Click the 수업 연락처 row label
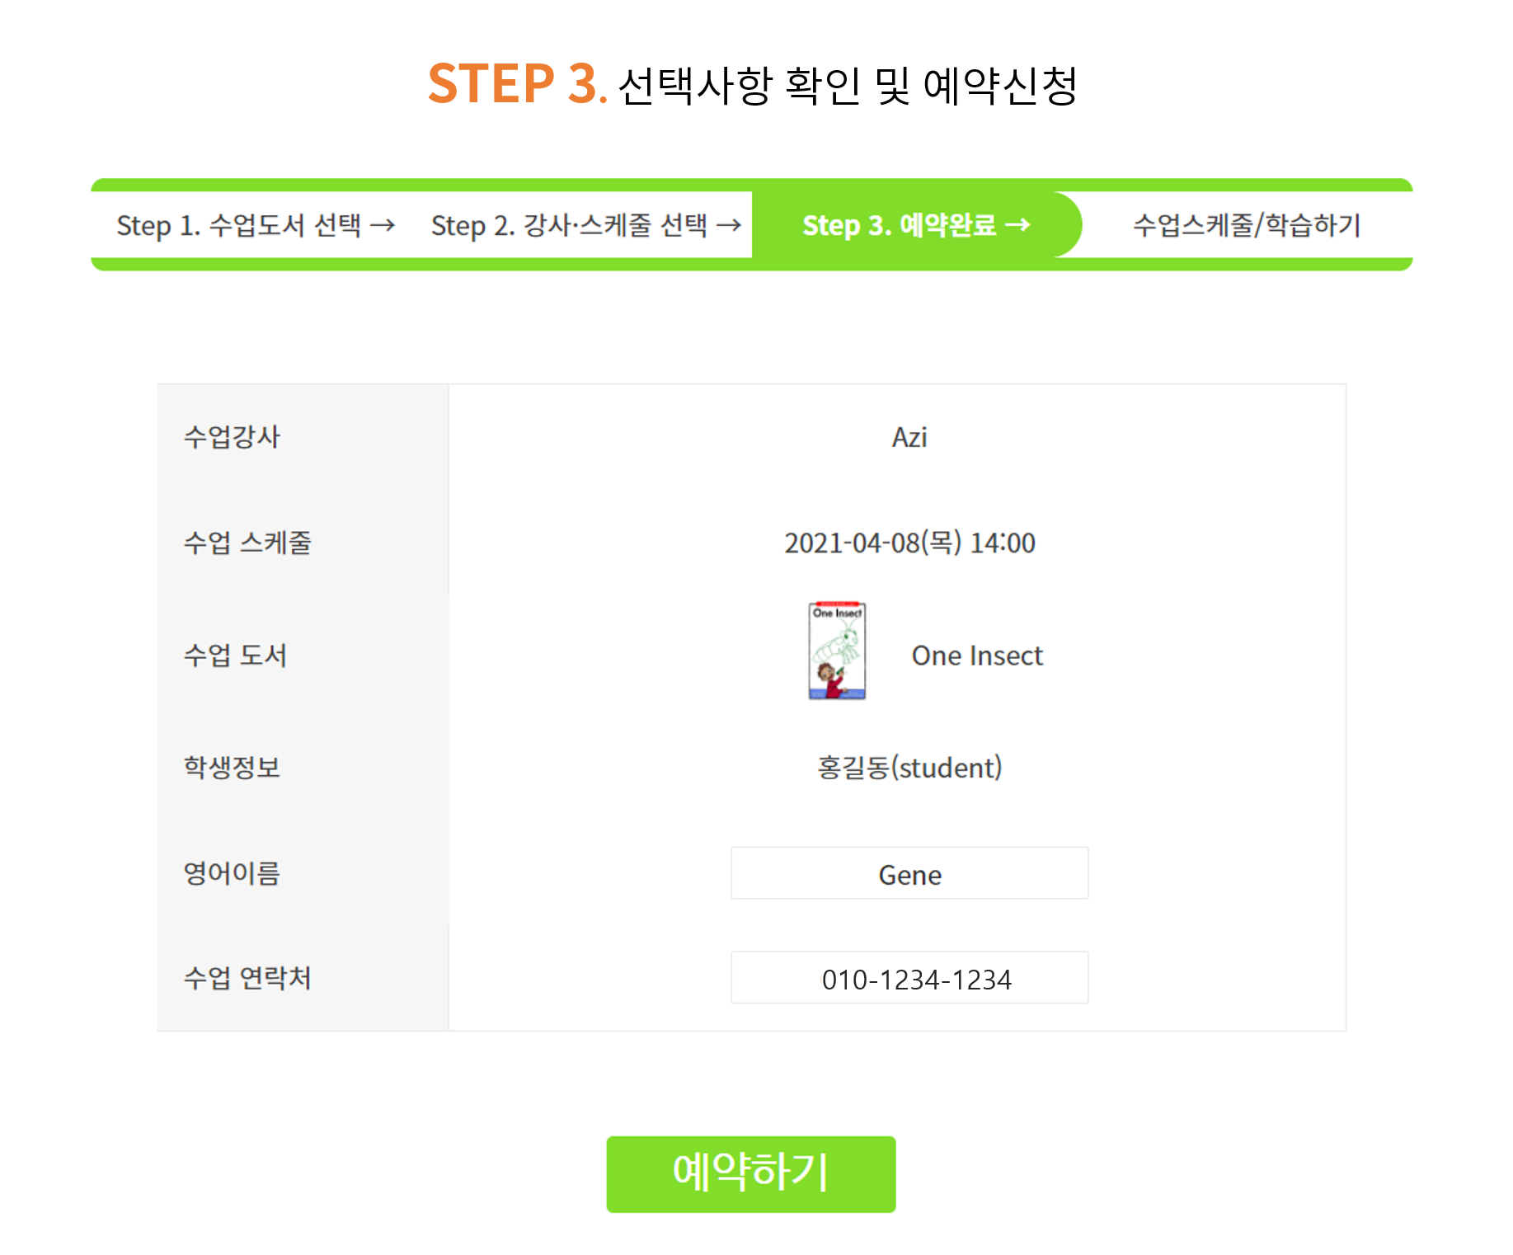Screen dimensions: 1513x1255 [x=247, y=978]
